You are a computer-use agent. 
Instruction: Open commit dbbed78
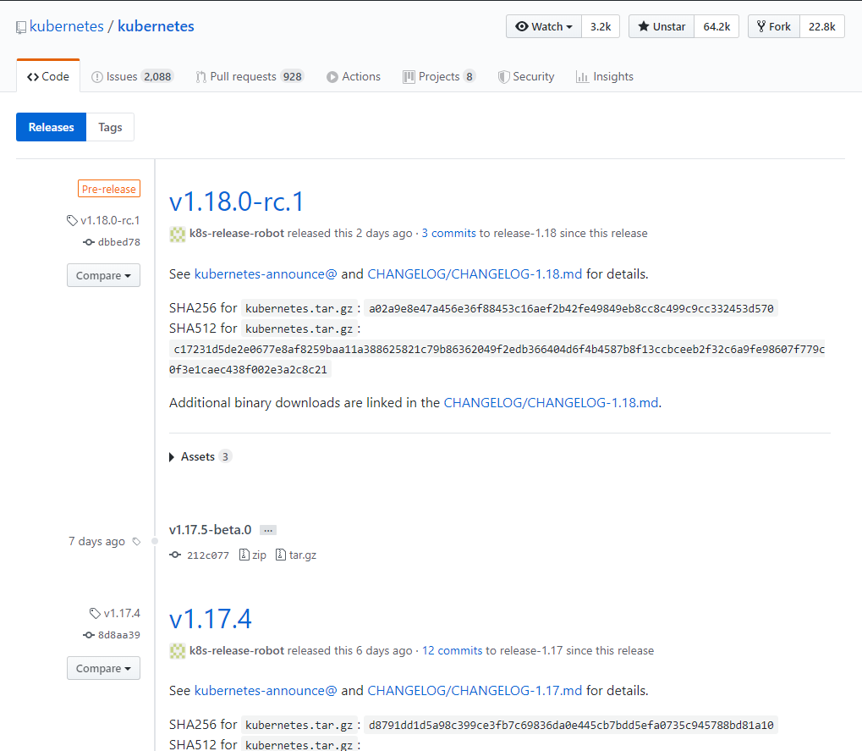[x=118, y=242]
